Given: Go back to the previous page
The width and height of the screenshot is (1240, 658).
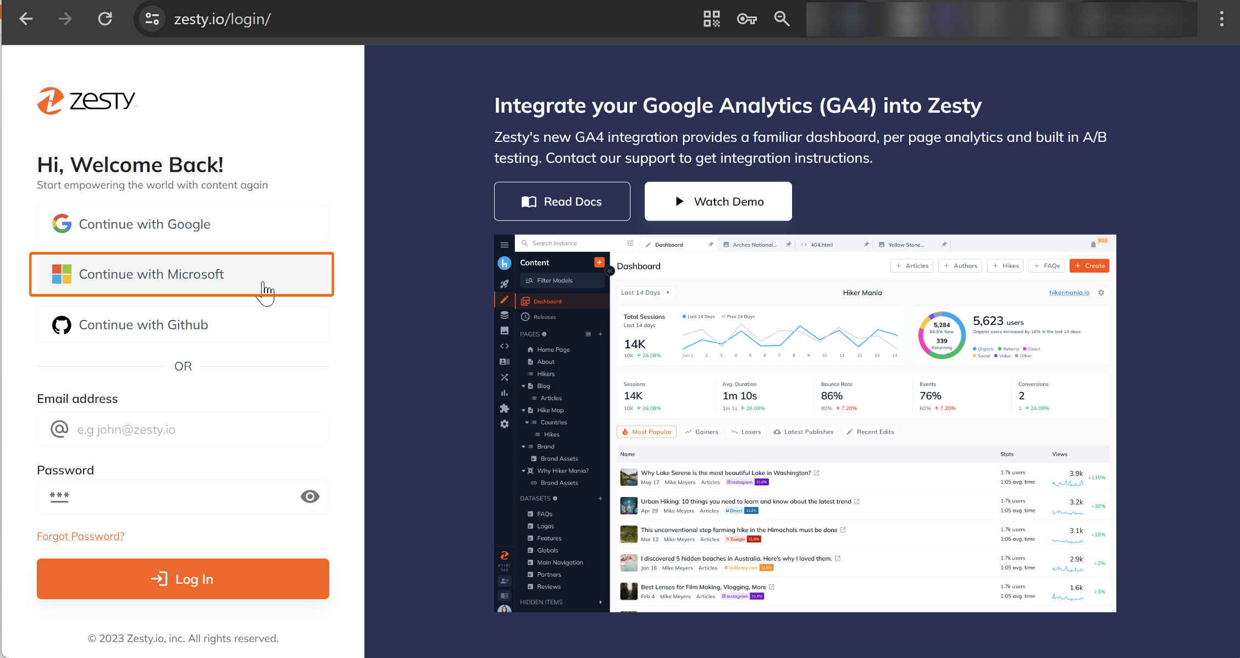Looking at the screenshot, I should pyautogui.click(x=26, y=19).
